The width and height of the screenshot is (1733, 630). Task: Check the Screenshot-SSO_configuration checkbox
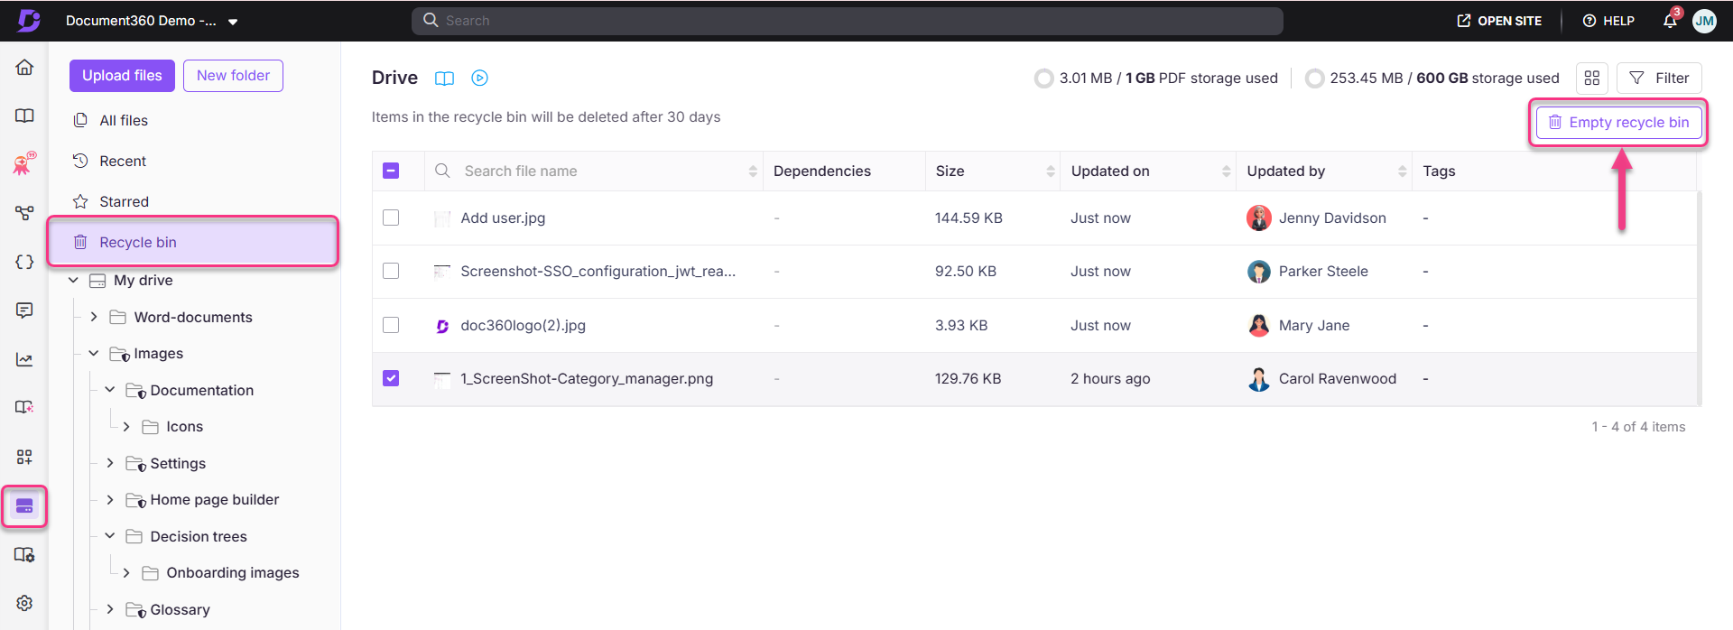391,271
